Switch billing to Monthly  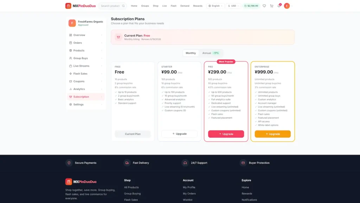(x=191, y=53)
